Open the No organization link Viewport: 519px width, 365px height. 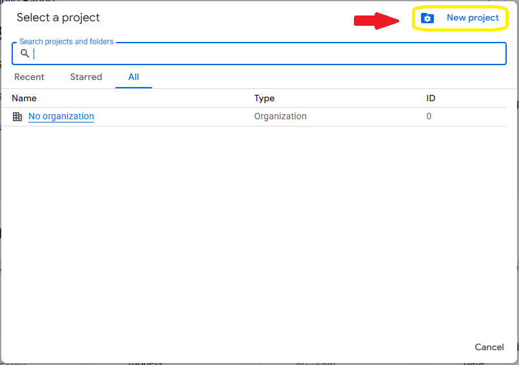coord(61,116)
